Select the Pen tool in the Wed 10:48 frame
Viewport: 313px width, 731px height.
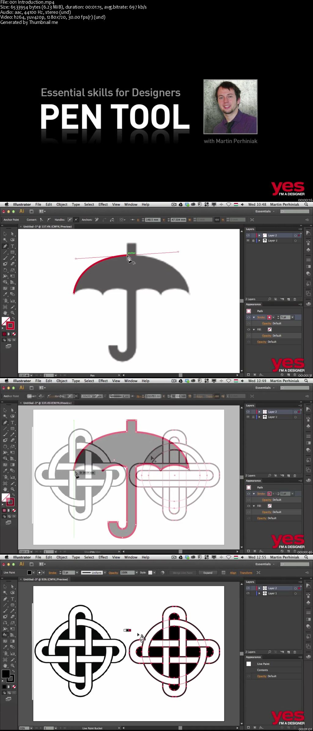pos(5,246)
